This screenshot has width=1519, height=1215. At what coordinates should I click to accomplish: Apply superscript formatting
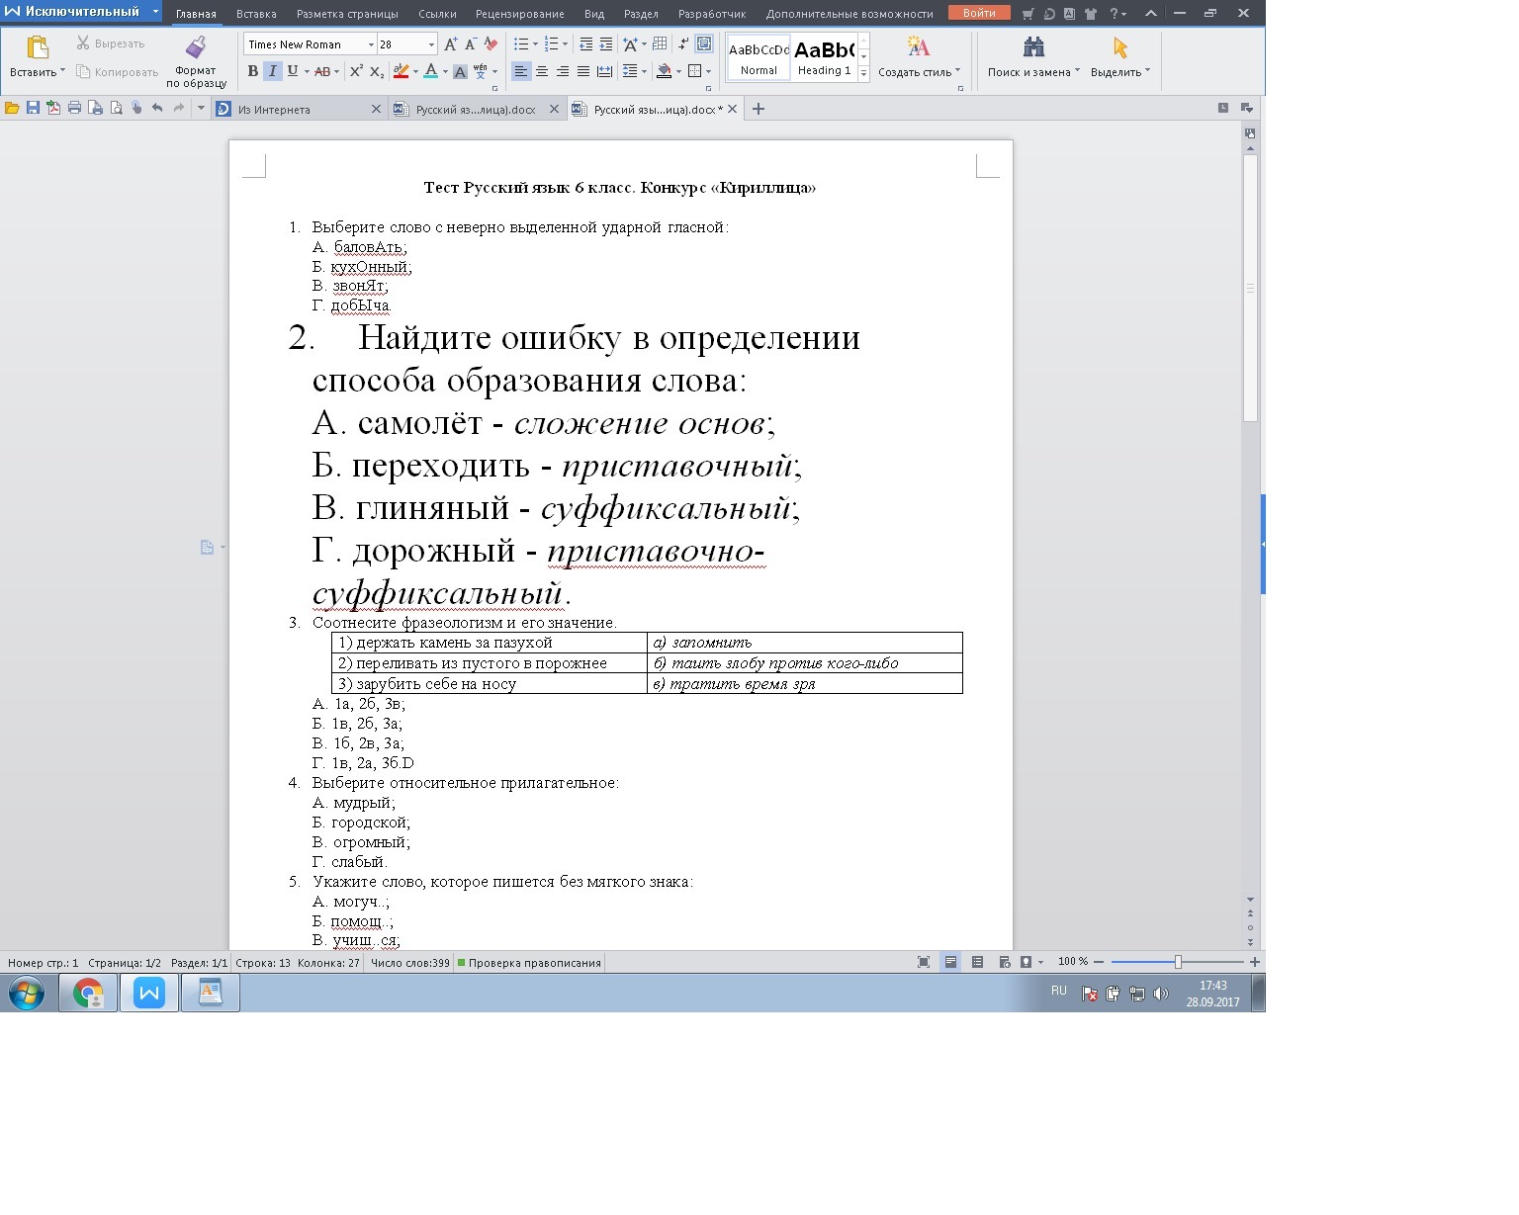(x=356, y=71)
